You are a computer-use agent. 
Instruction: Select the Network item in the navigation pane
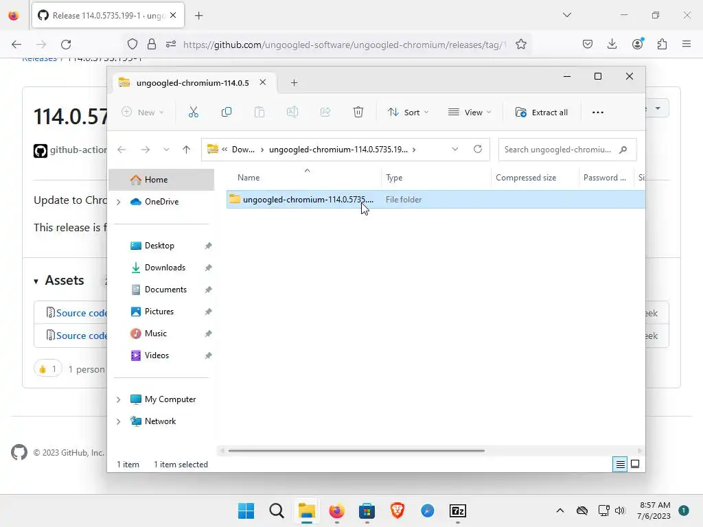(160, 421)
